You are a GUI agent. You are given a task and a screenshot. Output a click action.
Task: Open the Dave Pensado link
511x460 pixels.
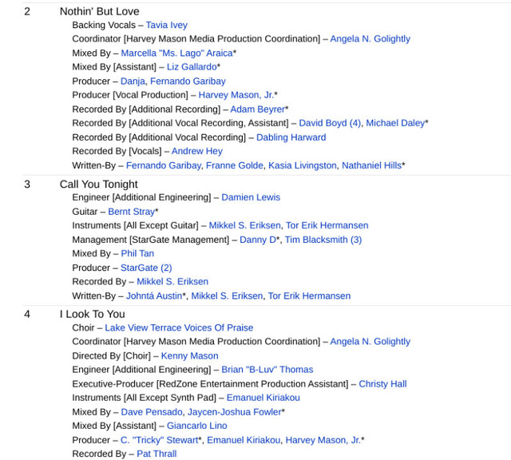tap(152, 412)
